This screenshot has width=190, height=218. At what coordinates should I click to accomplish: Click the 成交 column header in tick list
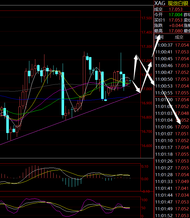tap(179, 37)
